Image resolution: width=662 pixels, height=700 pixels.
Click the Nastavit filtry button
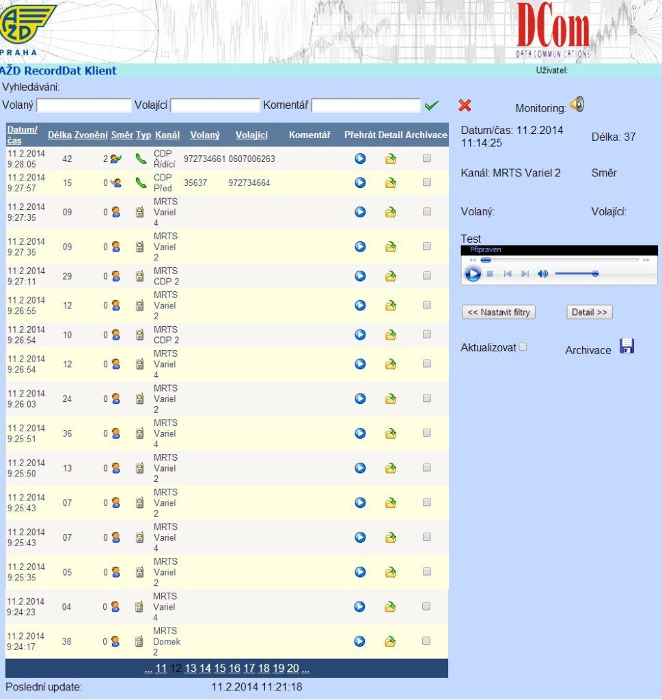[x=499, y=312]
